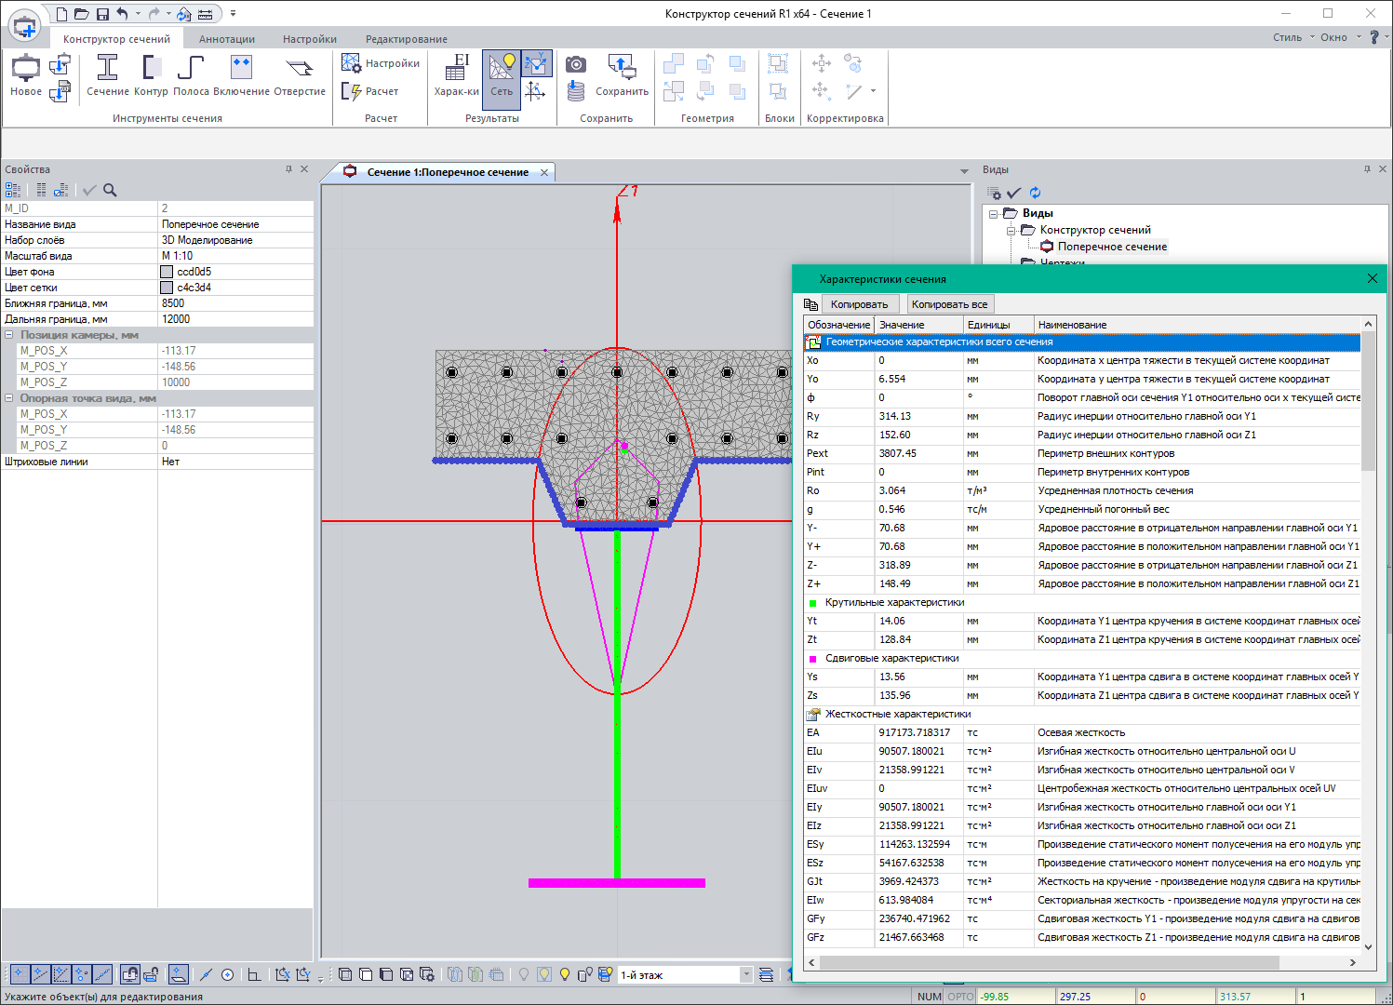Open the 1-й этаж floor dropdown
This screenshot has width=1393, height=1005.
[x=745, y=975]
